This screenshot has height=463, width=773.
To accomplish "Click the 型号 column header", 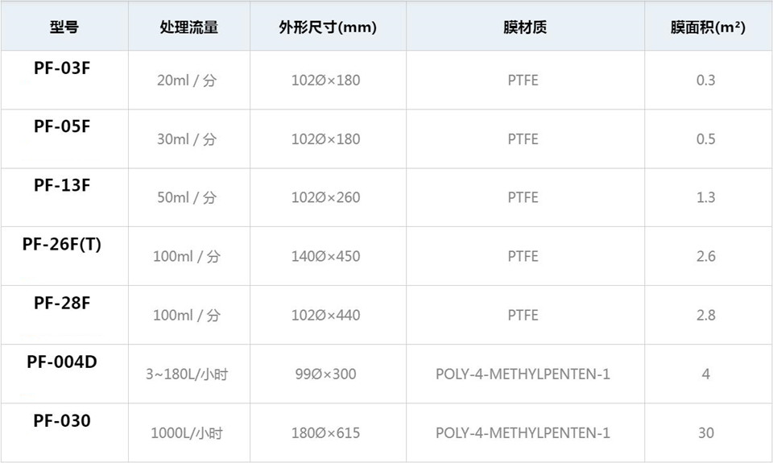I will point(64,27).
